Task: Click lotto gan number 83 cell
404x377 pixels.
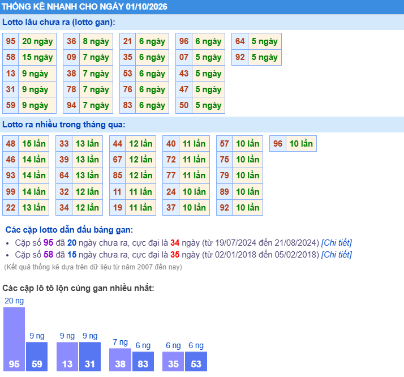Action: (127, 105)
